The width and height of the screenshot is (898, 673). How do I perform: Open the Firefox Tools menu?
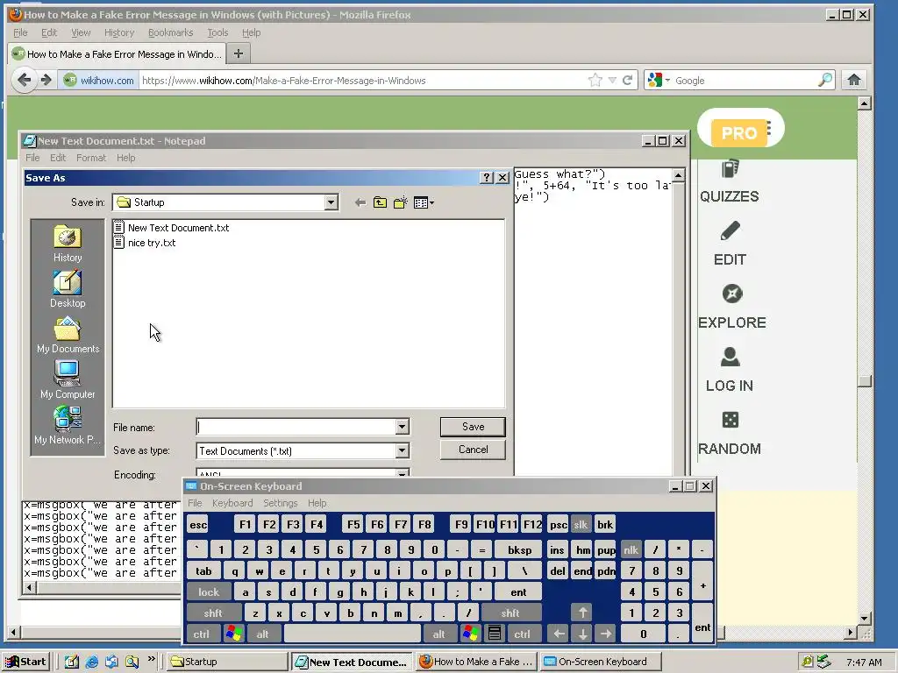[x=217, y=32]
